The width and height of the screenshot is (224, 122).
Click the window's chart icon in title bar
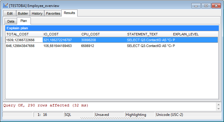pos(5,6)
